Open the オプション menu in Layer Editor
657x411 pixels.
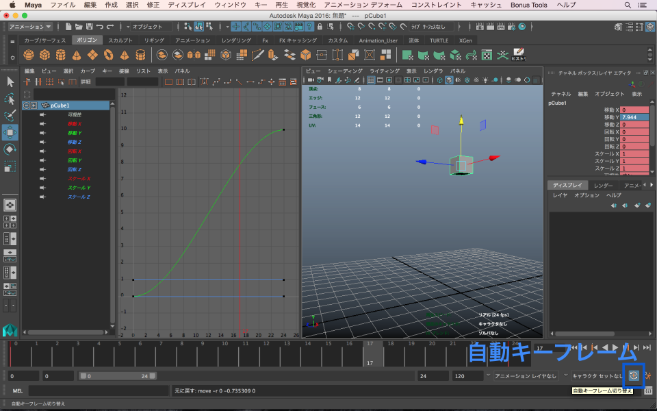point(587,195)
